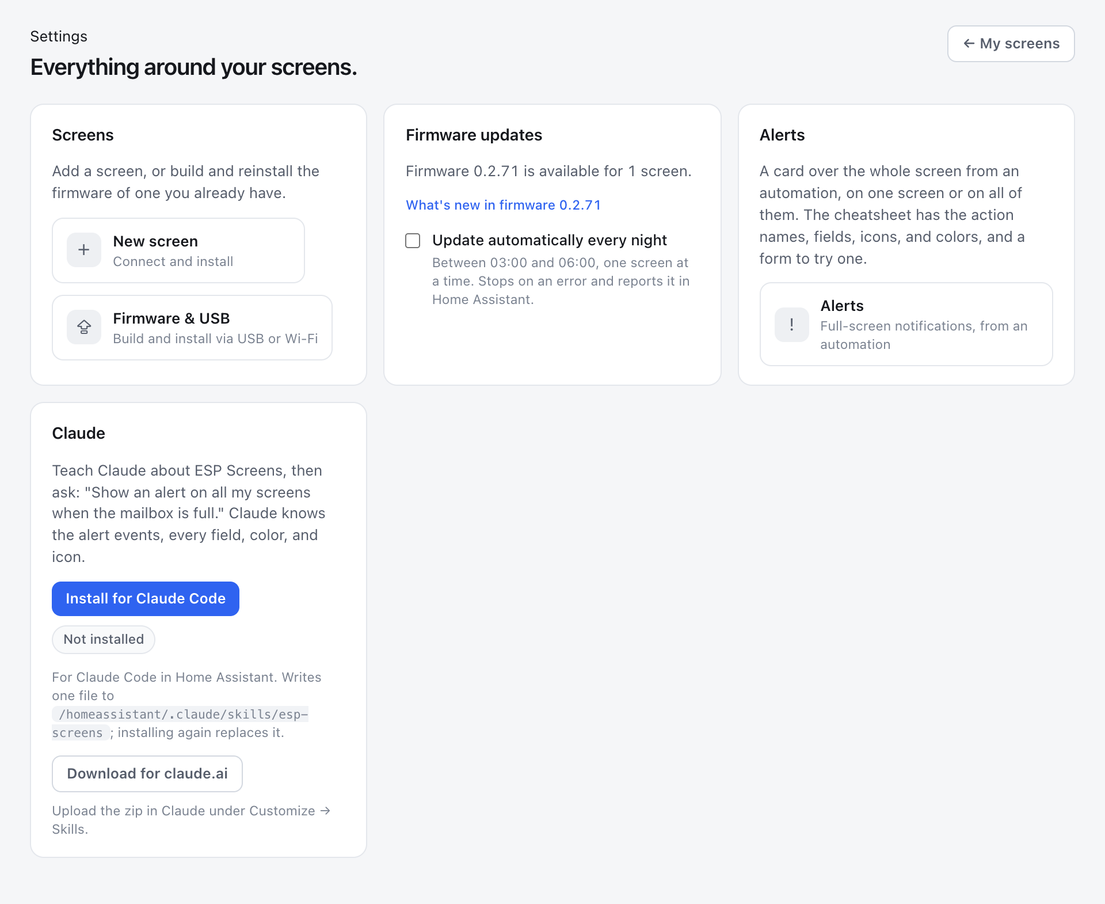Open What's new in firmware 0.2.71
This screenshot has height=904, width=1105.
pos(503,205)
